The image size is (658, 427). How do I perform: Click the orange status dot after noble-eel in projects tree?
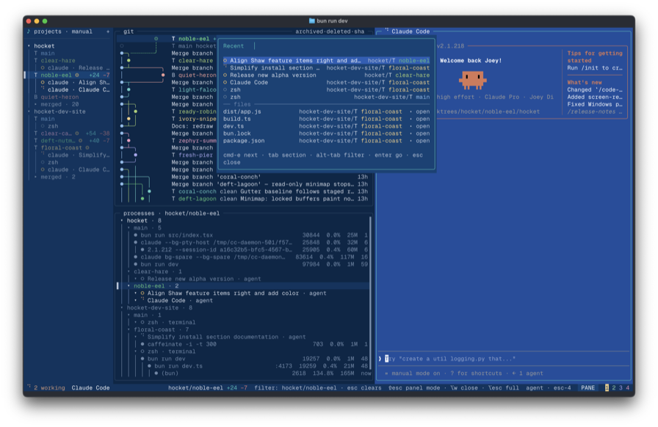(x=77, y=75)
